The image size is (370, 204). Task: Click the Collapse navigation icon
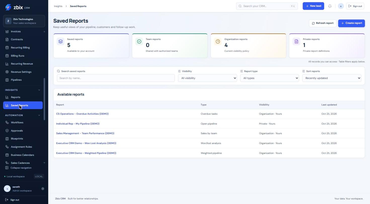click(7, 168)
